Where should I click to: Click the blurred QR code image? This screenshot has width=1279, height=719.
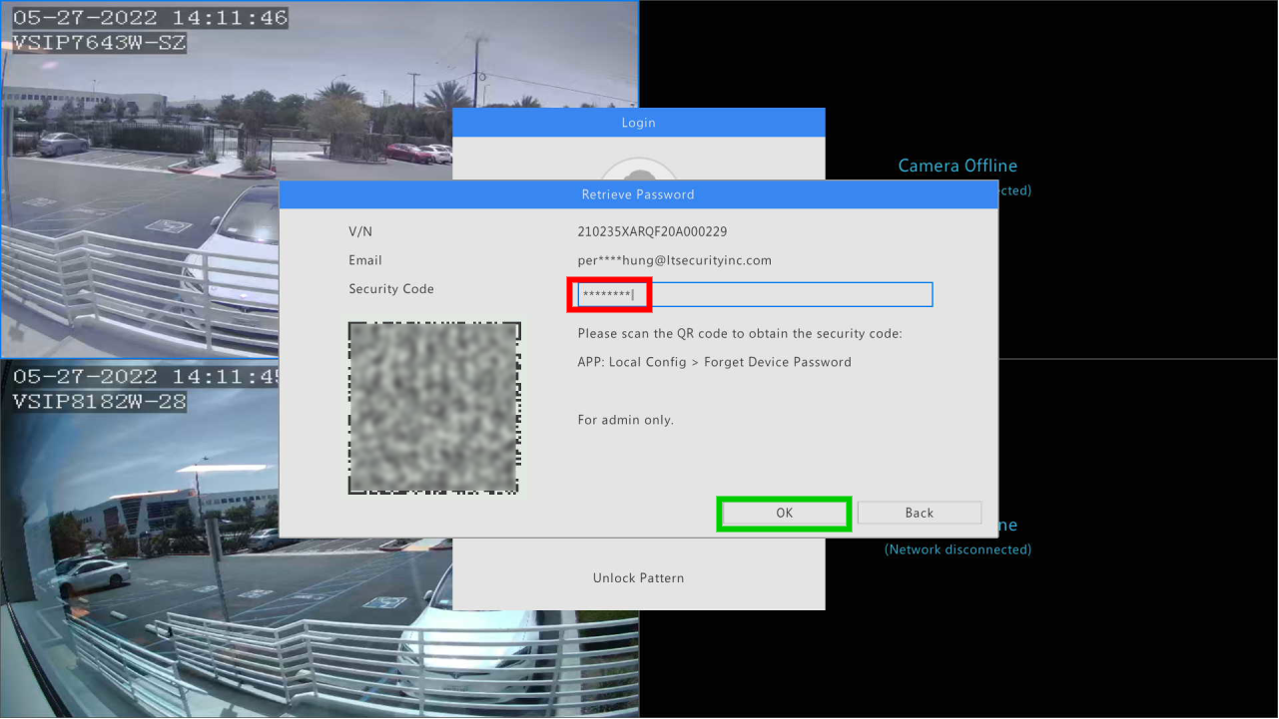434,408
